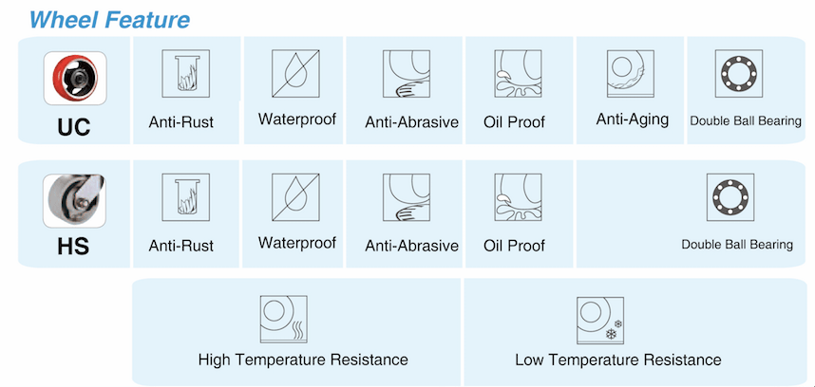Select the HS row Waterproof droplet icon

coord(295,196)
